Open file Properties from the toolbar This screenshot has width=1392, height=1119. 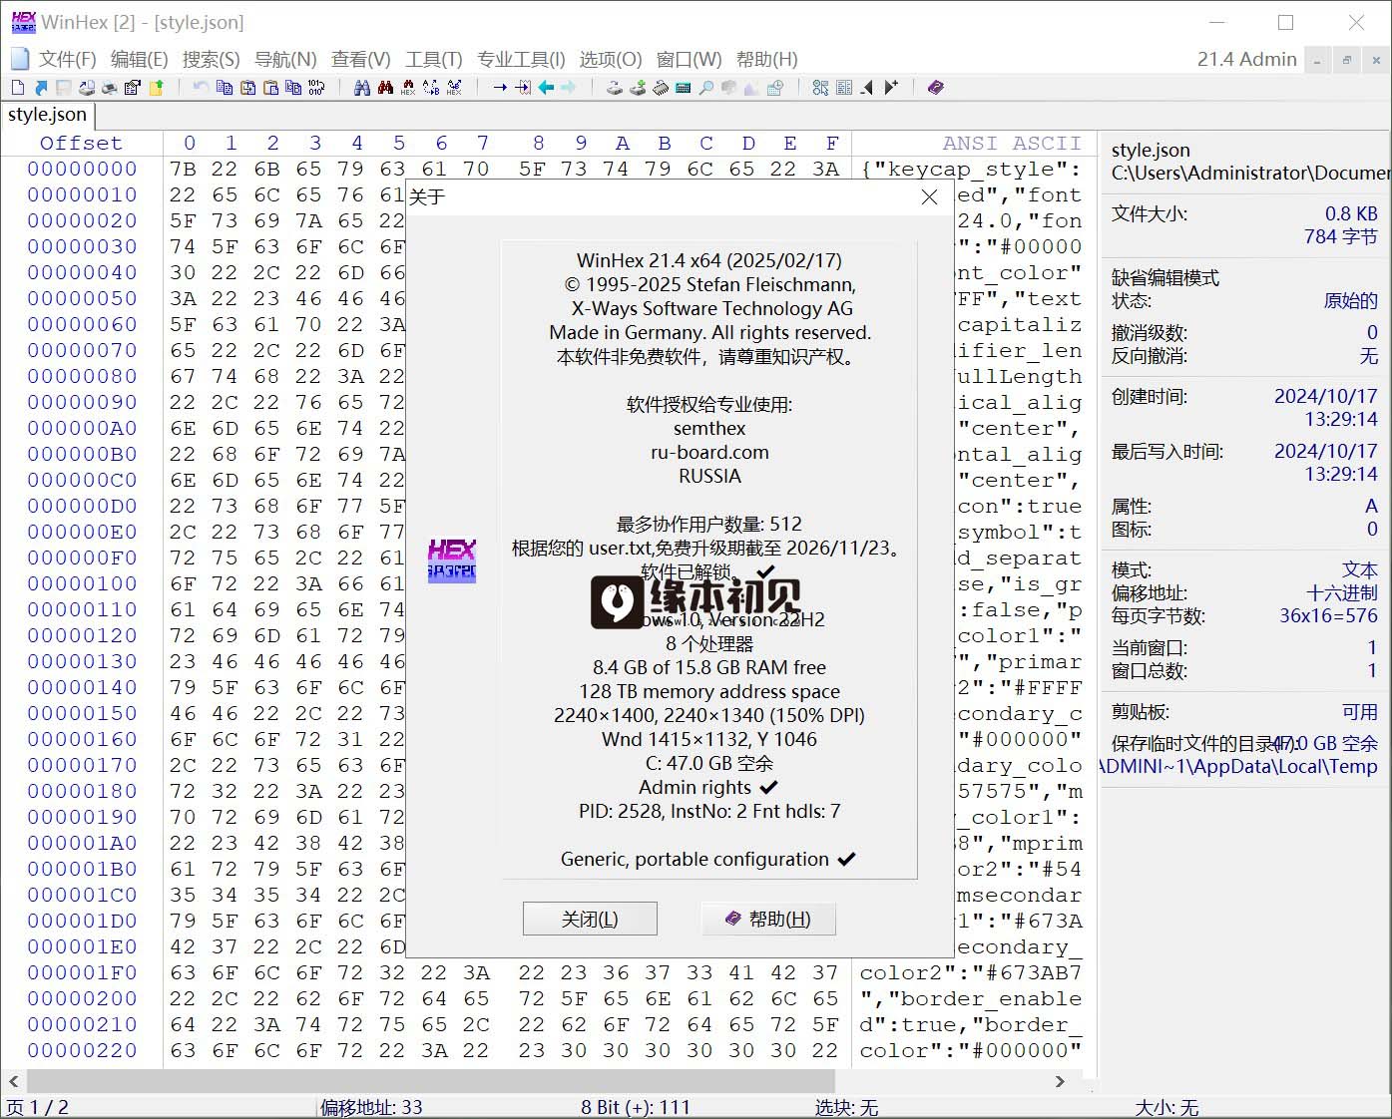[132, 88]
